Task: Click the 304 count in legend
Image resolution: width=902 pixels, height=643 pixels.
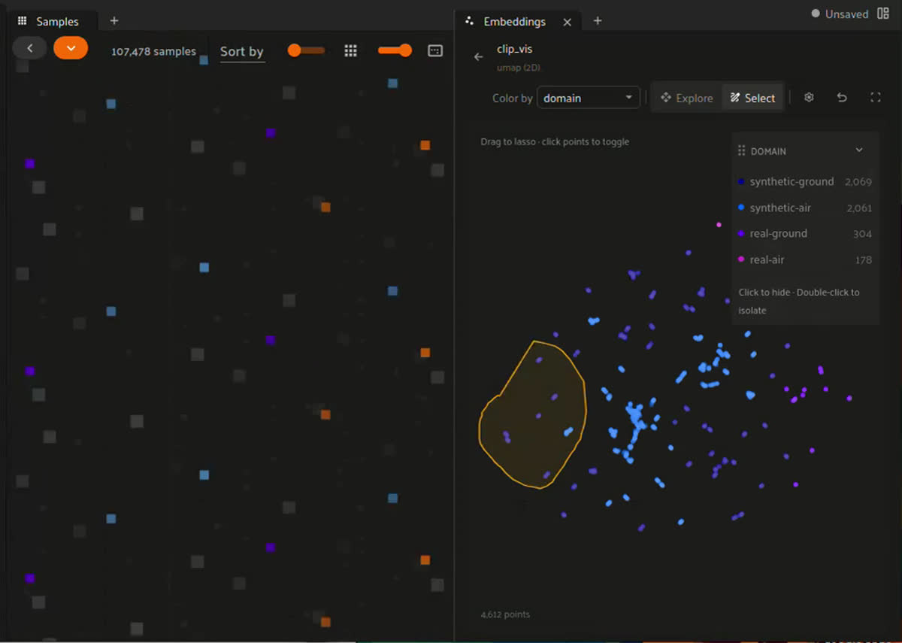Action: 863,234
